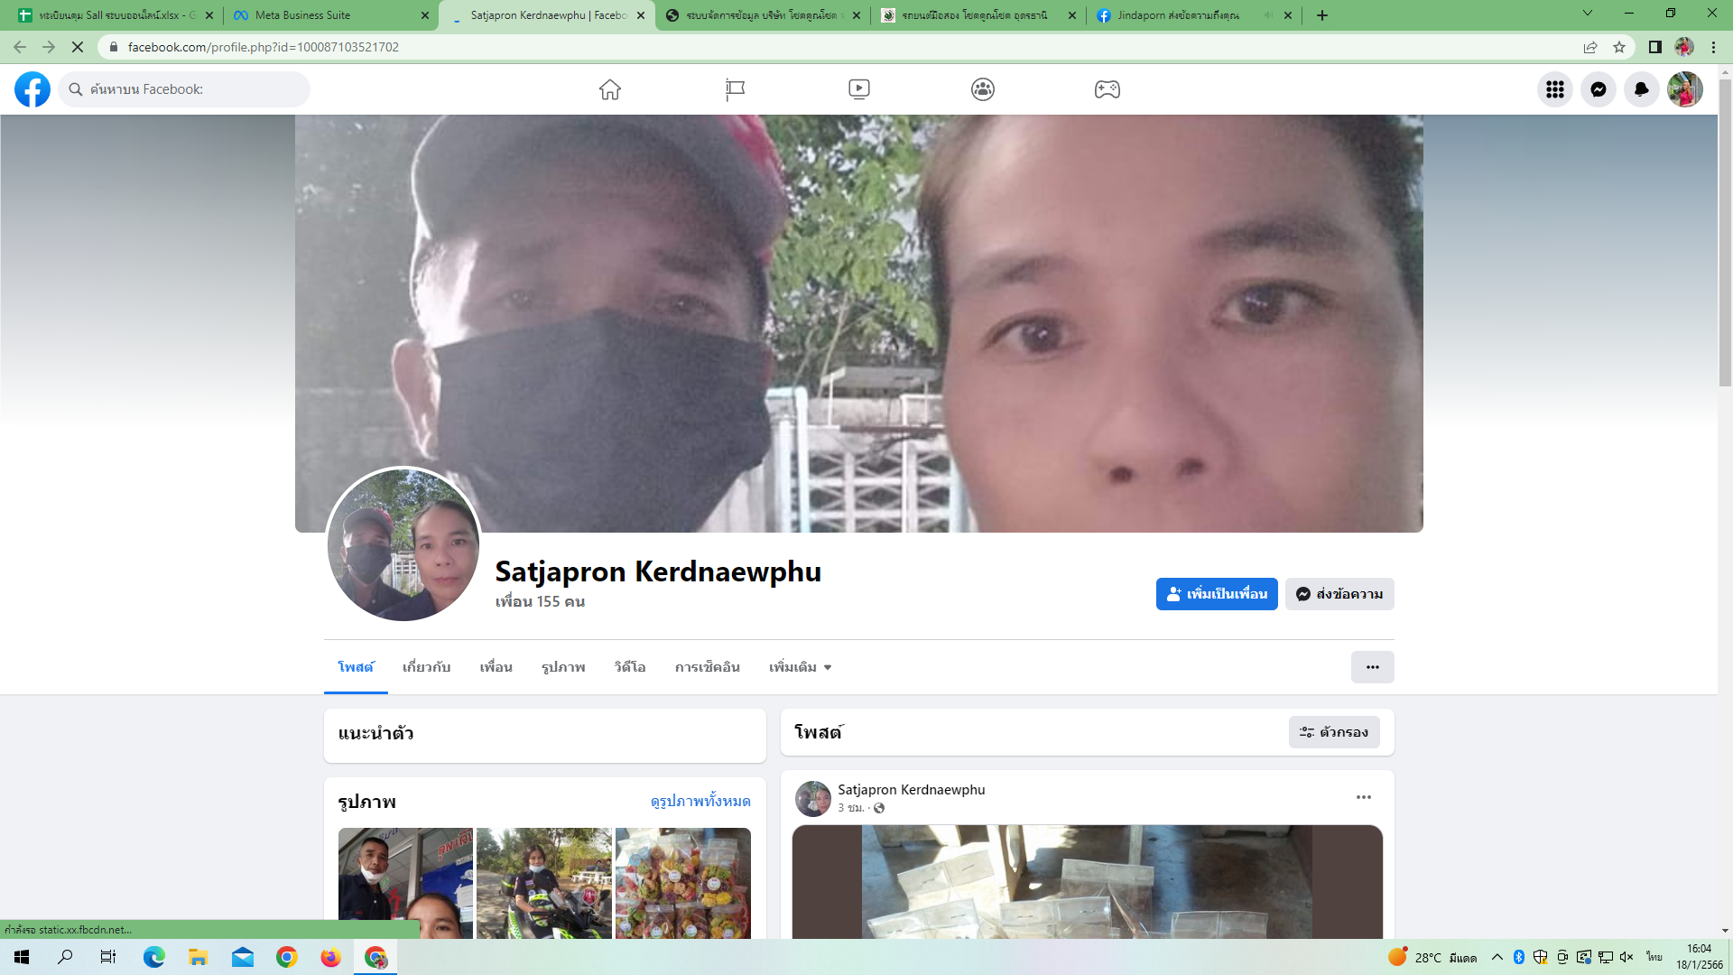1733x975 pixels.
Task: Open the Groups icon in top bar
Action: click(983, 89)
